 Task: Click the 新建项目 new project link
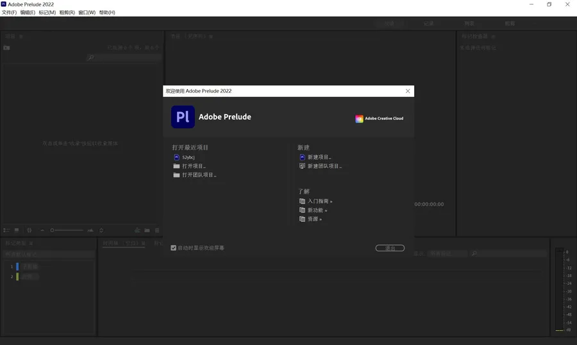tap(319, 157)
